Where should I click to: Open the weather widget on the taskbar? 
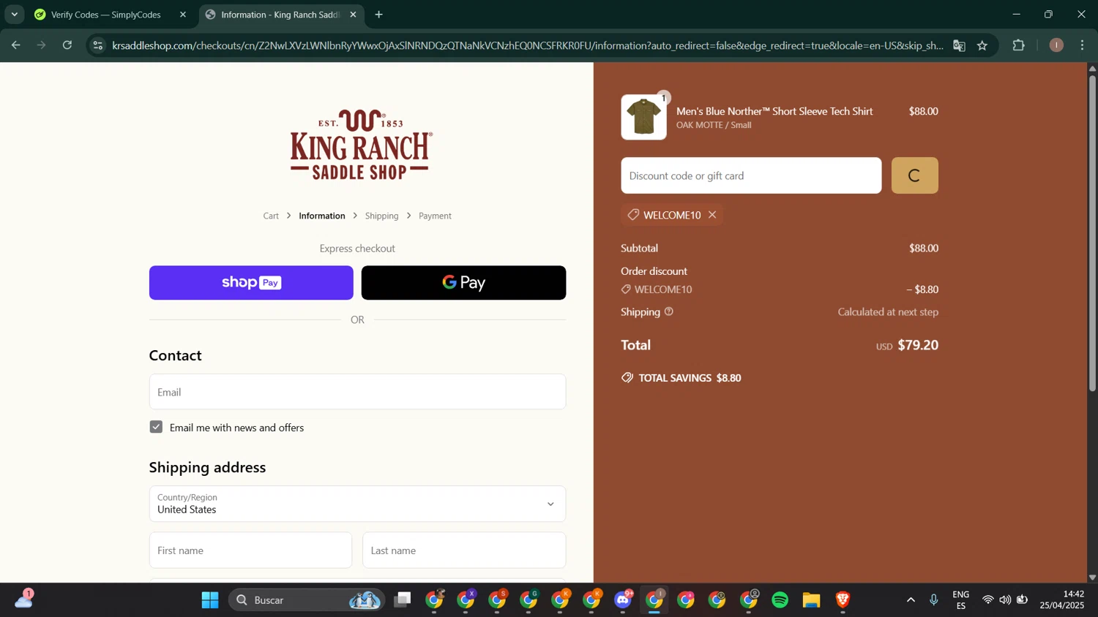tap(24, 599)
